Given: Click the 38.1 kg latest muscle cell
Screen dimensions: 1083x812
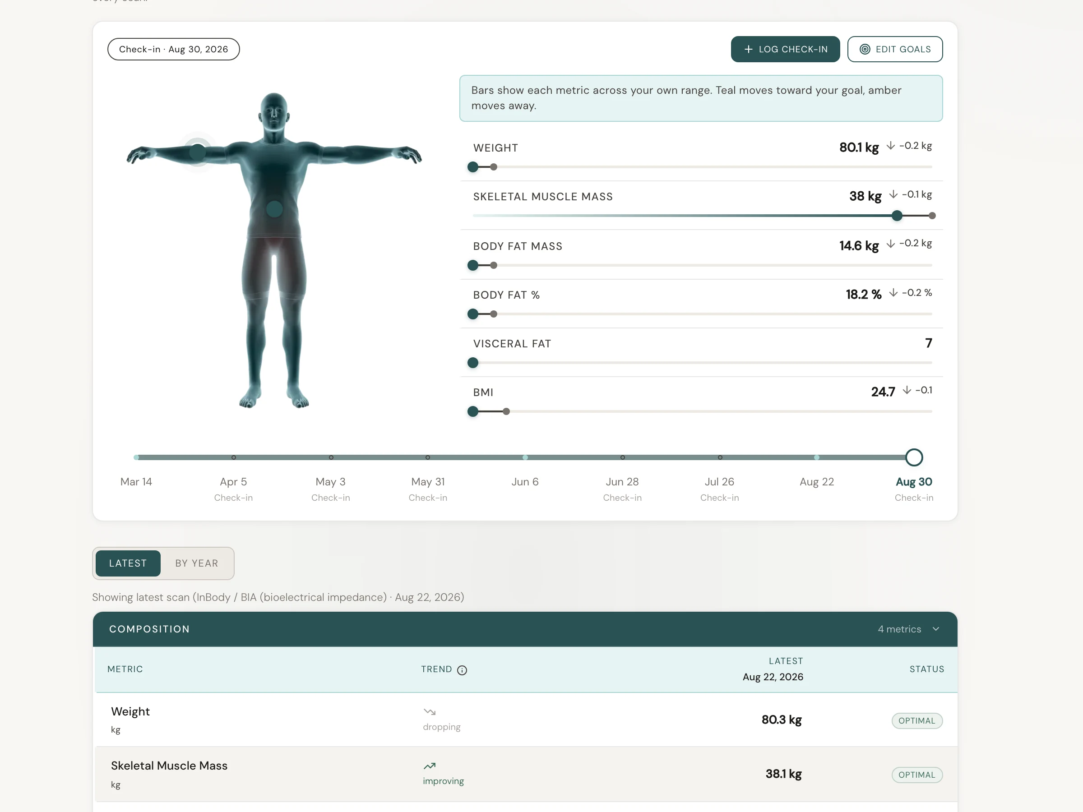Looking at the screenshot, I should click(x=783, y=774).
